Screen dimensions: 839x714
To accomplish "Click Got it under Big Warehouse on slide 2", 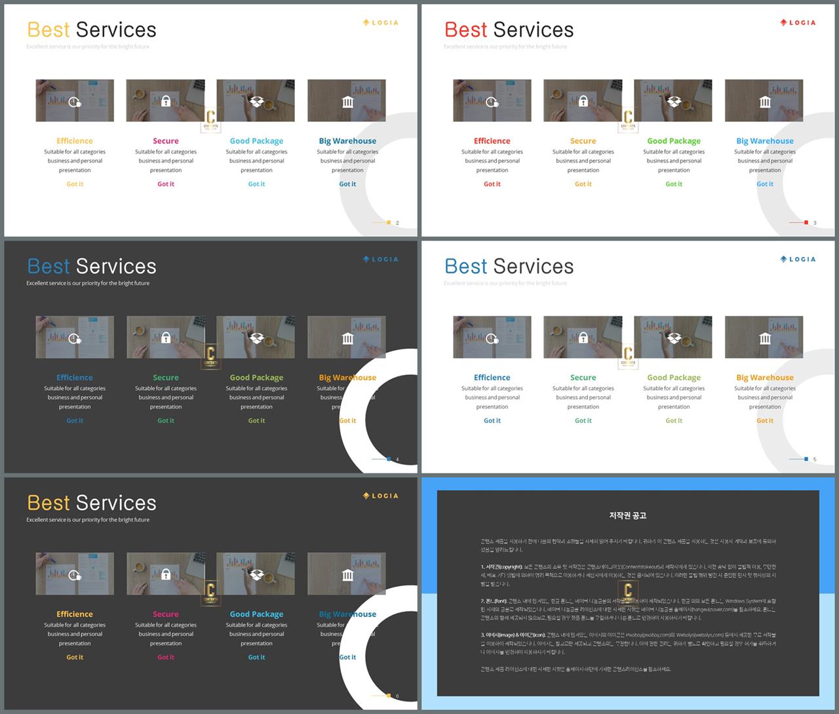I will point(347,184).
